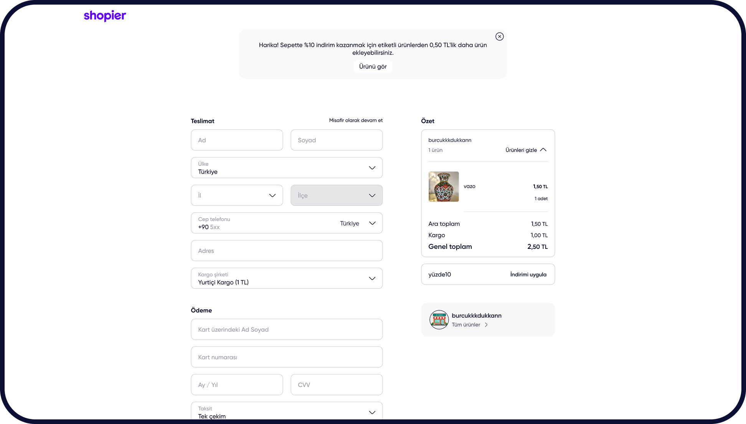Click Misafir olarak devam et link
The width and height of the screenshot is (746, 424).
356,120
